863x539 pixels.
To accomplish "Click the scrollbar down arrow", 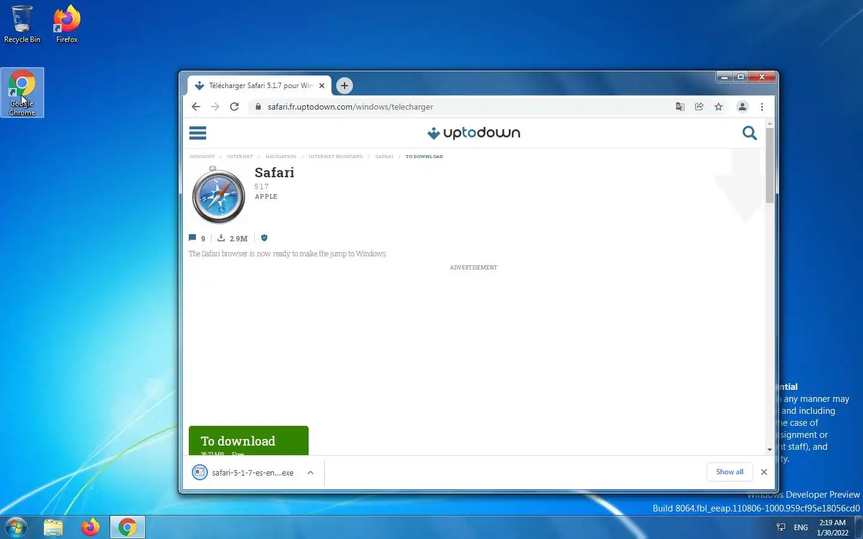I will tap(770, 450).
